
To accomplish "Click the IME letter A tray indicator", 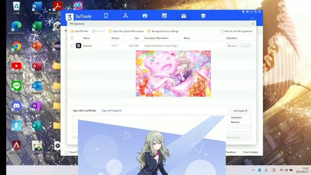I will coord(266,170).
